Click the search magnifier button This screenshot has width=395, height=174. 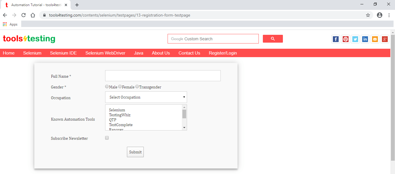pyautogui.click(x=272, y=39)
